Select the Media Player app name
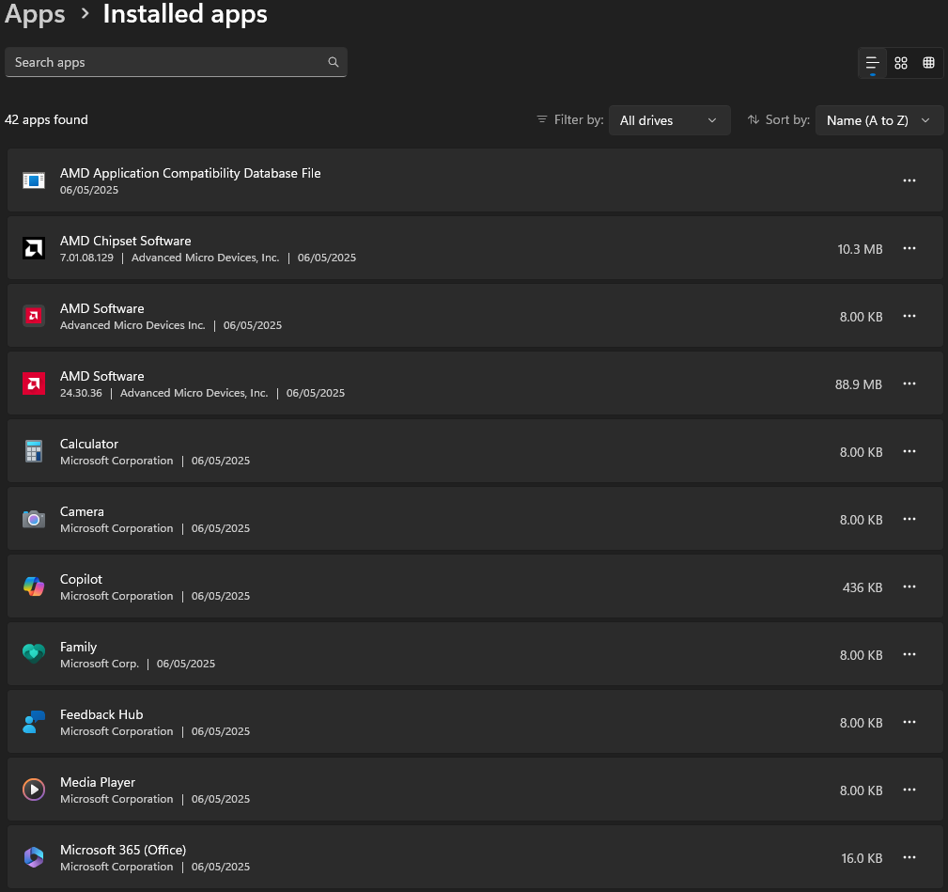Screen dimensions: 948x892 [x=98, y=783]
